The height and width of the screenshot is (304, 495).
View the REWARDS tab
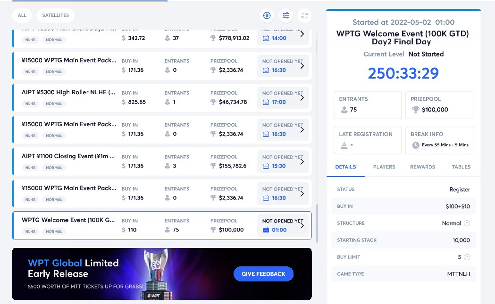click(422, 167)
